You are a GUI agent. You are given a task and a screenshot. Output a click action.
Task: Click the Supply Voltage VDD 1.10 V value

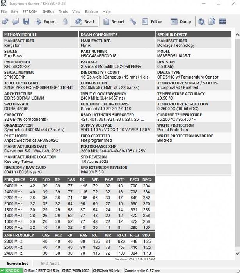[116, 130]
